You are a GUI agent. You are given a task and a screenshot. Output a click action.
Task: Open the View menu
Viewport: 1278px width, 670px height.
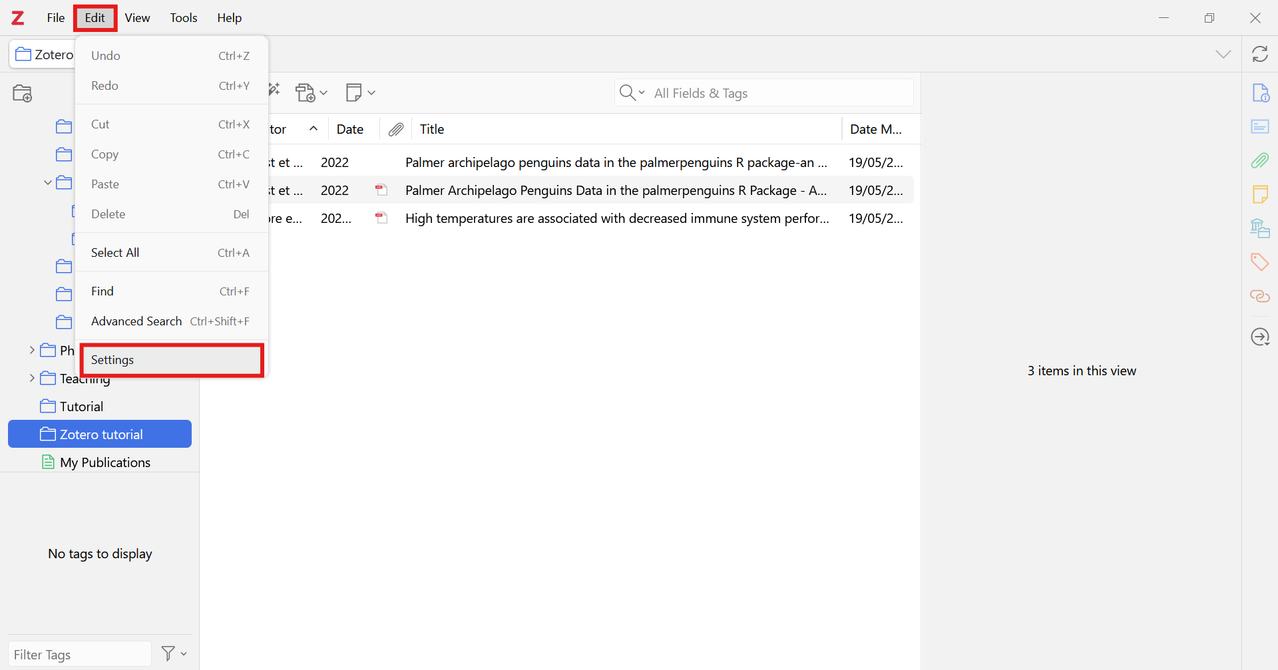(137, 18)
